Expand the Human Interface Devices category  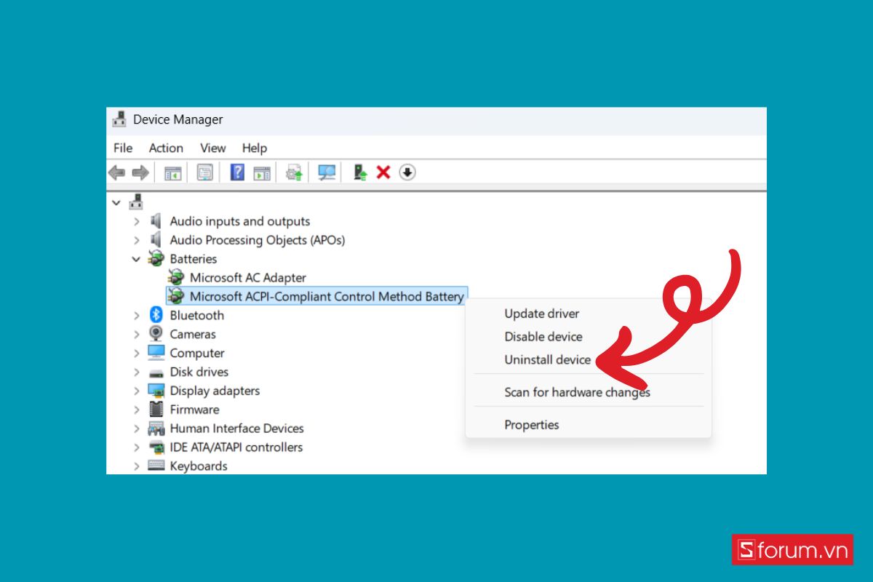click(x=136, y=428)
